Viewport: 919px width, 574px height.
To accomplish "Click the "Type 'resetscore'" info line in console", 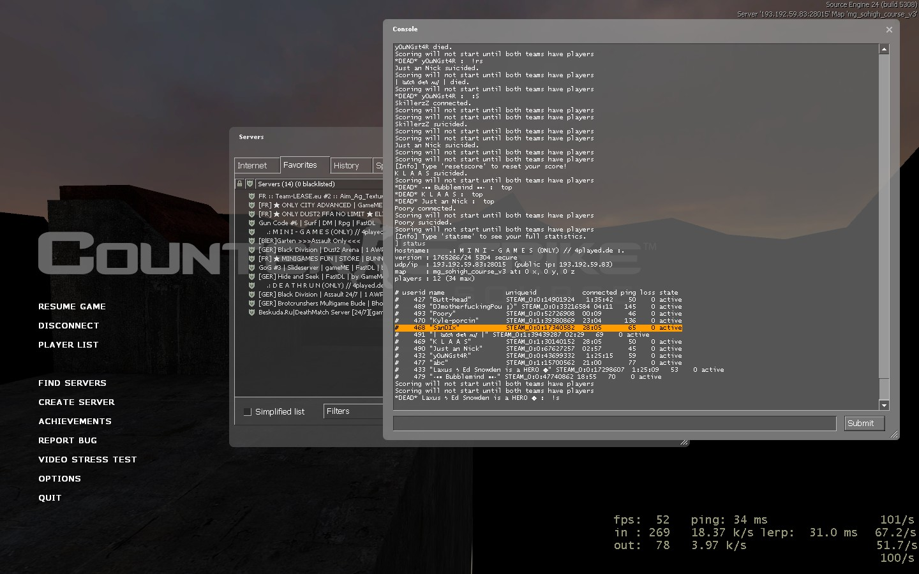I will click(x=480, y=166).
